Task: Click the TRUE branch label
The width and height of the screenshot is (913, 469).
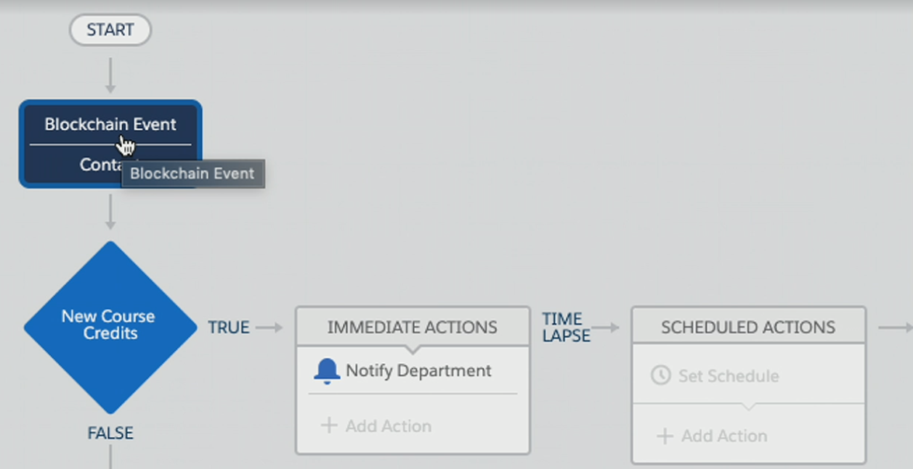Action: point(229,328)
